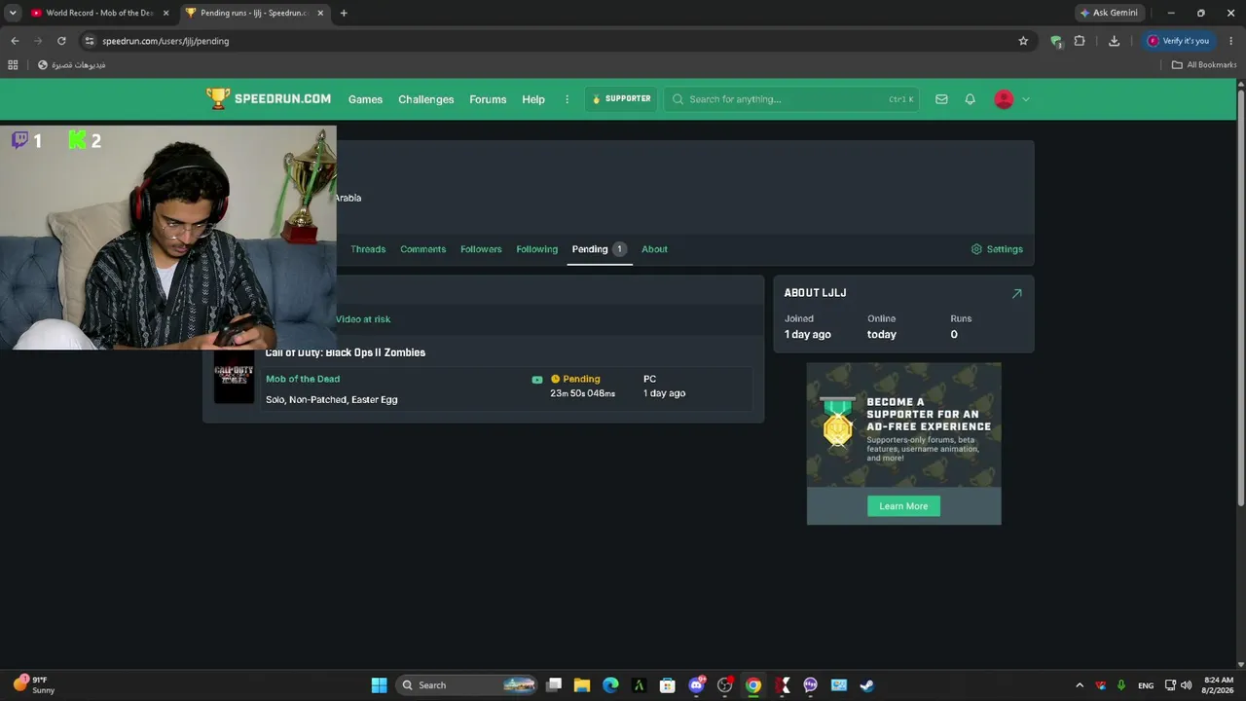
Task: Click the Ask Gemini button
Action: click(x=1109, y=13)
